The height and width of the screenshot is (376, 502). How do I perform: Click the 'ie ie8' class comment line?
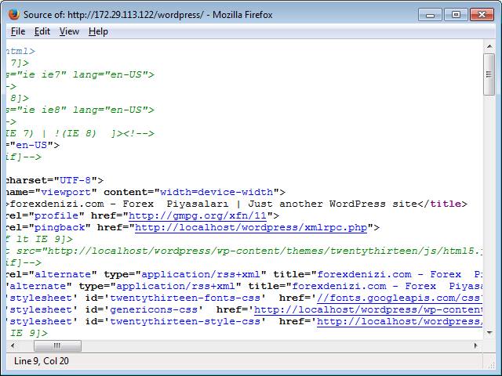pyautogui.click(x=80, y=110)
